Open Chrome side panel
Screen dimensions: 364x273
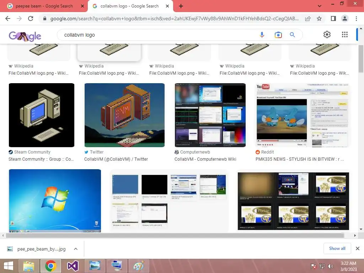click(333, 18)
